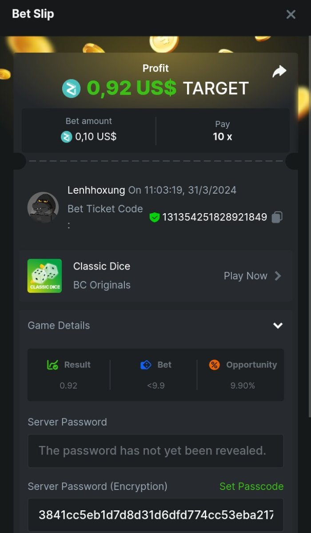This screenshot has width=311, height=533.
Task: Close the Bet Slip panel
Action: (291, 14)
